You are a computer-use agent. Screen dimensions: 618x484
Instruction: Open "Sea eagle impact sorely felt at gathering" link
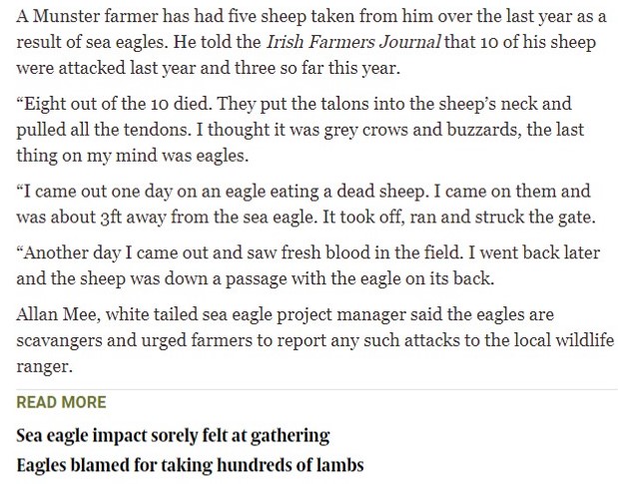[x=173, y=436]
